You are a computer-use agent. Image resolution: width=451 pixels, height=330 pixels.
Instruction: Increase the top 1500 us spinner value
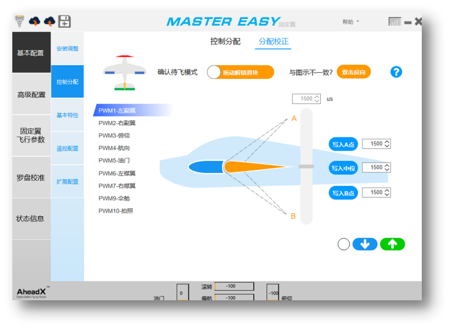point(317,97)
